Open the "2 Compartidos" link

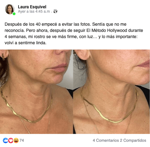coord(133,141)
